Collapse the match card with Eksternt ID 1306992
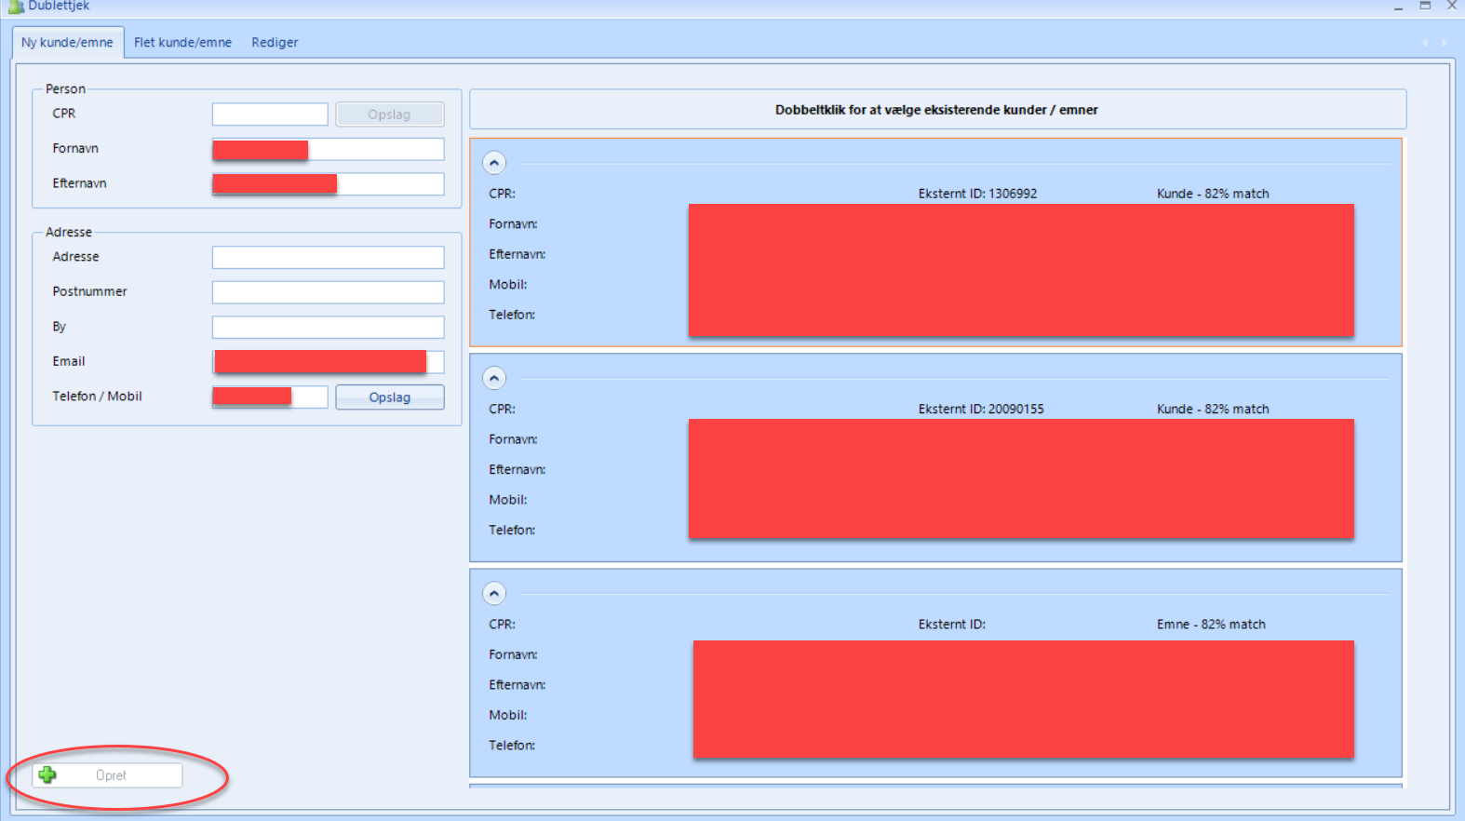The width and height of the screenshot is (1465, 821). pos(494,163)
